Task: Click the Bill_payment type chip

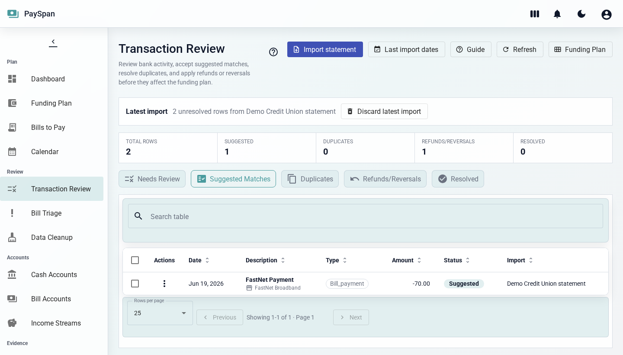Action: pyautogui.click(x=347, y=284)
